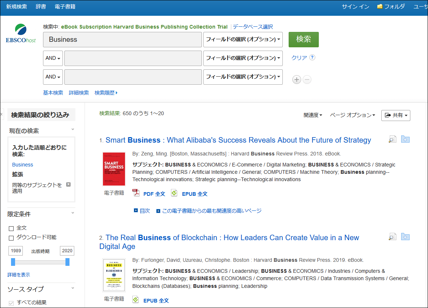Open the 関連度 sort dropdown
The height and width of the screenshot is (308, 428).
pos(313,115)
